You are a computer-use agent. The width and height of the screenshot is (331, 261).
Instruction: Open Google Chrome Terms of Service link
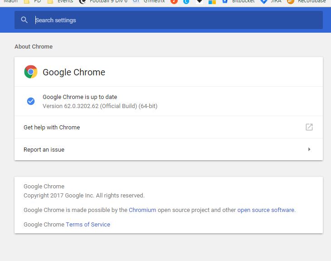pyautogui.click(x=88, y=224)
